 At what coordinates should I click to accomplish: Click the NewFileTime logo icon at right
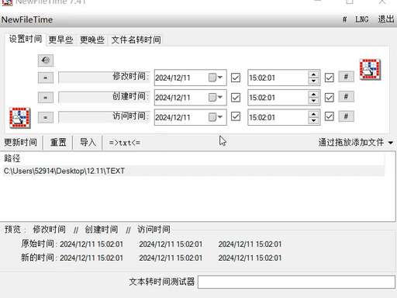pos(370,69)
